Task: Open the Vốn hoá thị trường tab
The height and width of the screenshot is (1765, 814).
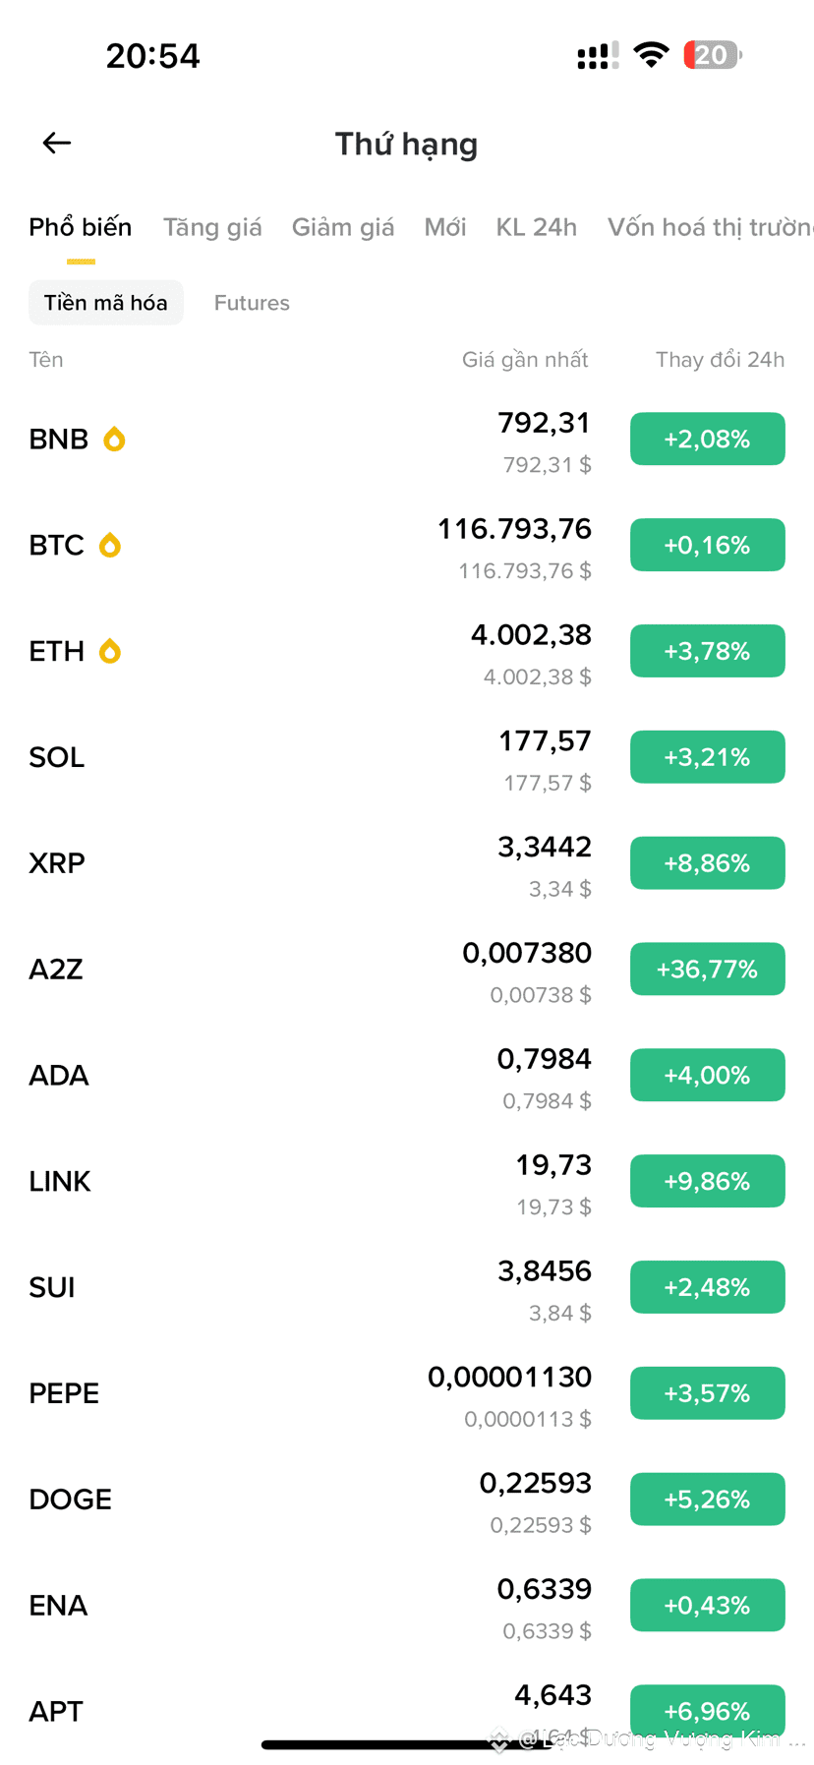Action: pyautogui.click(x=711, y=227)
